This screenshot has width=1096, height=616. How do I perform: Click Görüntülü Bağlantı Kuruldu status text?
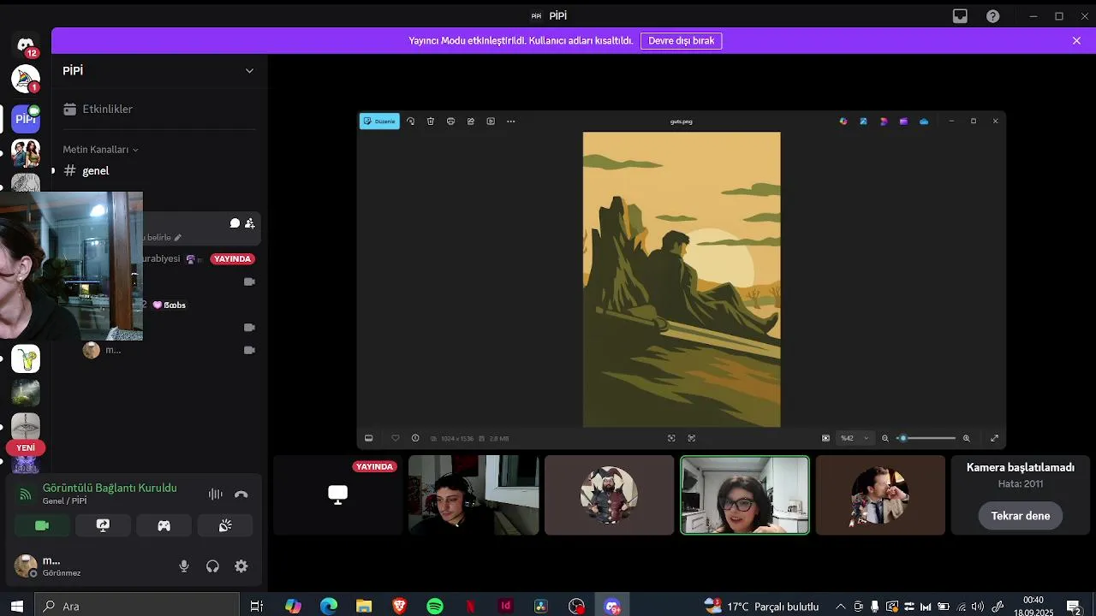click(110, 489)
